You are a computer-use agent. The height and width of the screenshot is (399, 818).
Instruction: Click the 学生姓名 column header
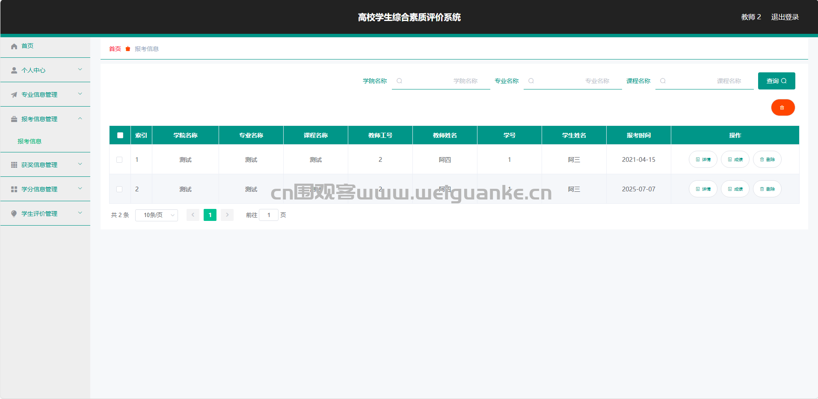574,135
